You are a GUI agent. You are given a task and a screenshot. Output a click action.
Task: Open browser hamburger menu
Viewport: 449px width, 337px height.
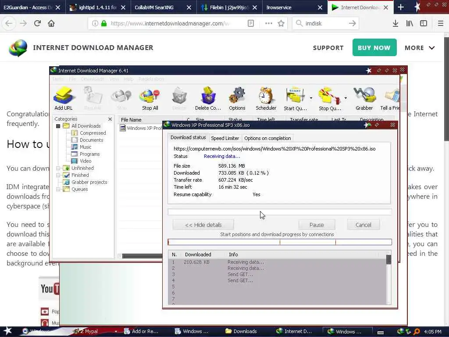pyautogui.click(x=441, y=23)
